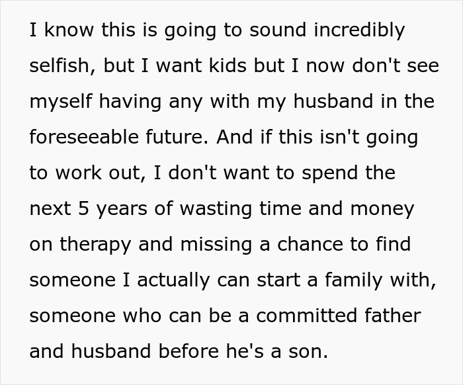This screenshot has width=463, height=385.
Task: Click the word "therapy"
Action: (x=94, y=245)
